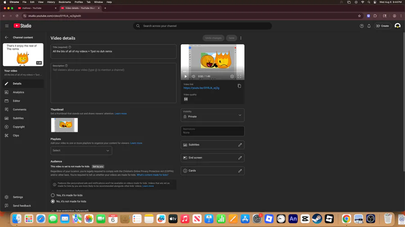The width and height of the screenshot is (405, 227).
Task: Click Learn more under Playlists
Action: point(136,143)
